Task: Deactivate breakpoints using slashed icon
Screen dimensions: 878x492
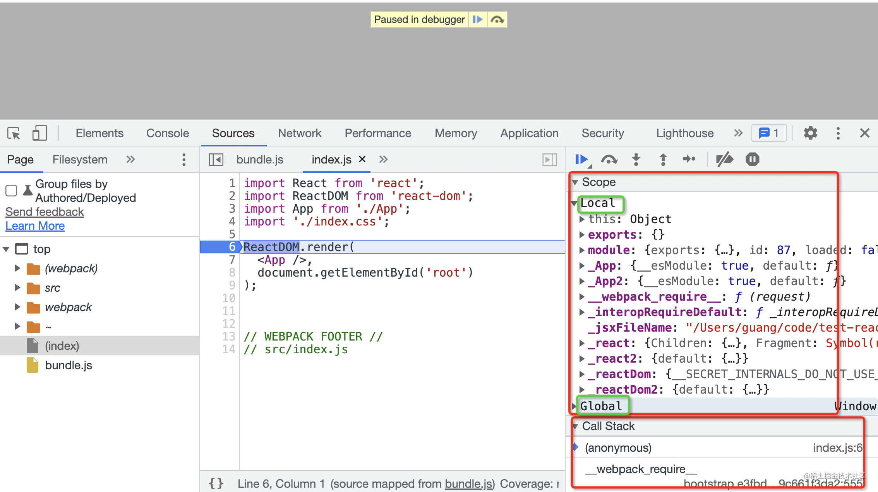Action: click(x=724, y=159)
